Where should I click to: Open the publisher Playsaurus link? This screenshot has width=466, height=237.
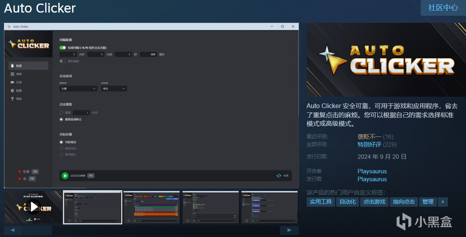coord(372,179)
